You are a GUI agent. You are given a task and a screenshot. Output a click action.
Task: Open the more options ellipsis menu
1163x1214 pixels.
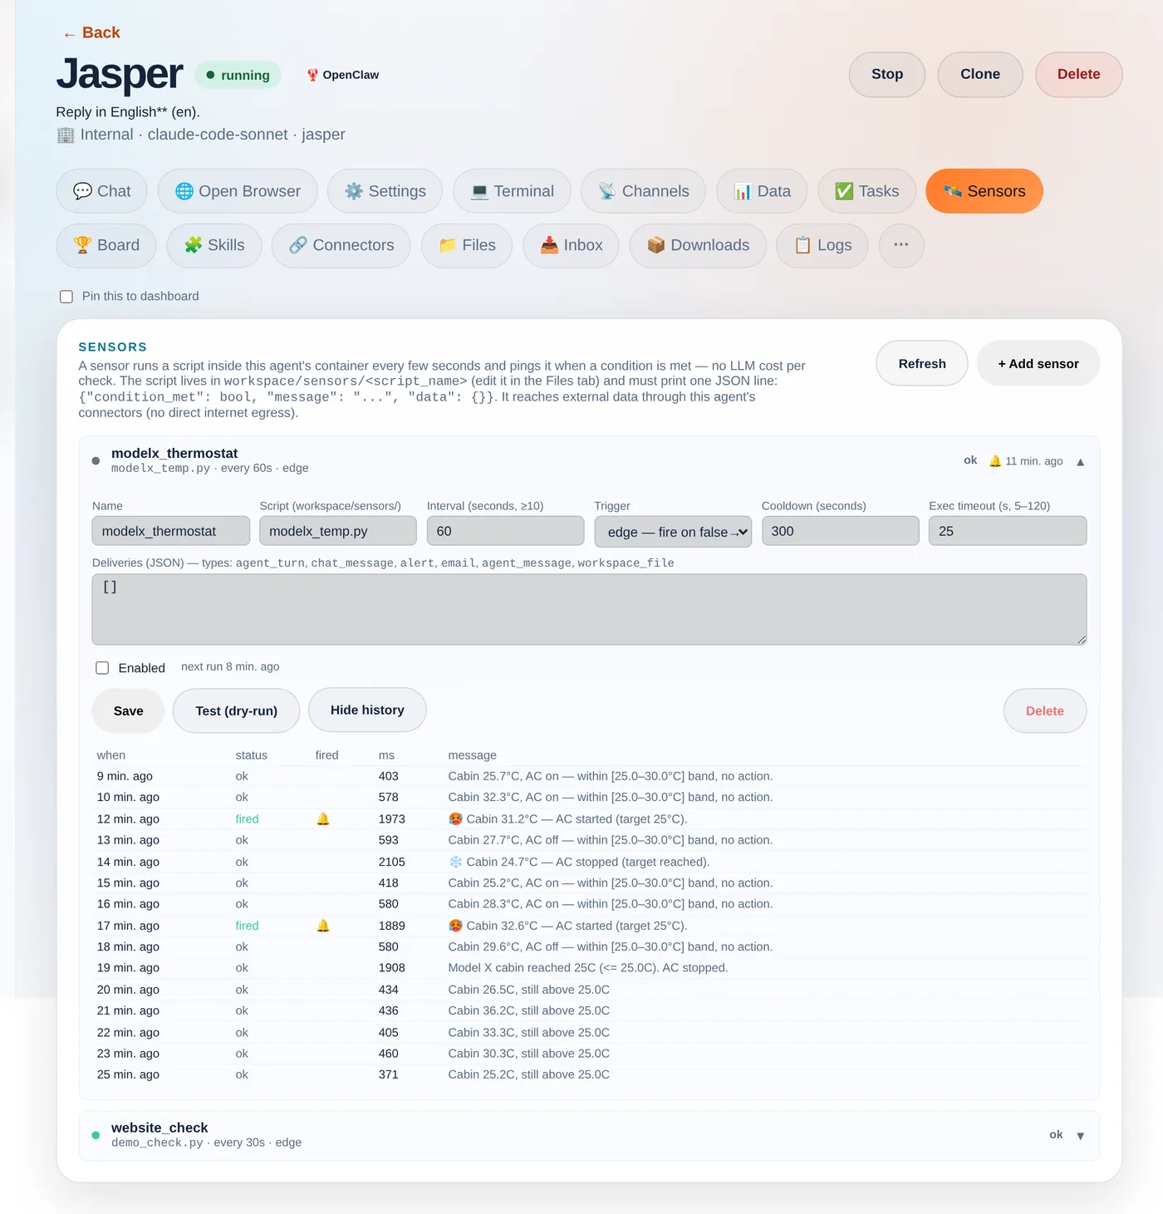pyautogui.click(x=901, y=245)
